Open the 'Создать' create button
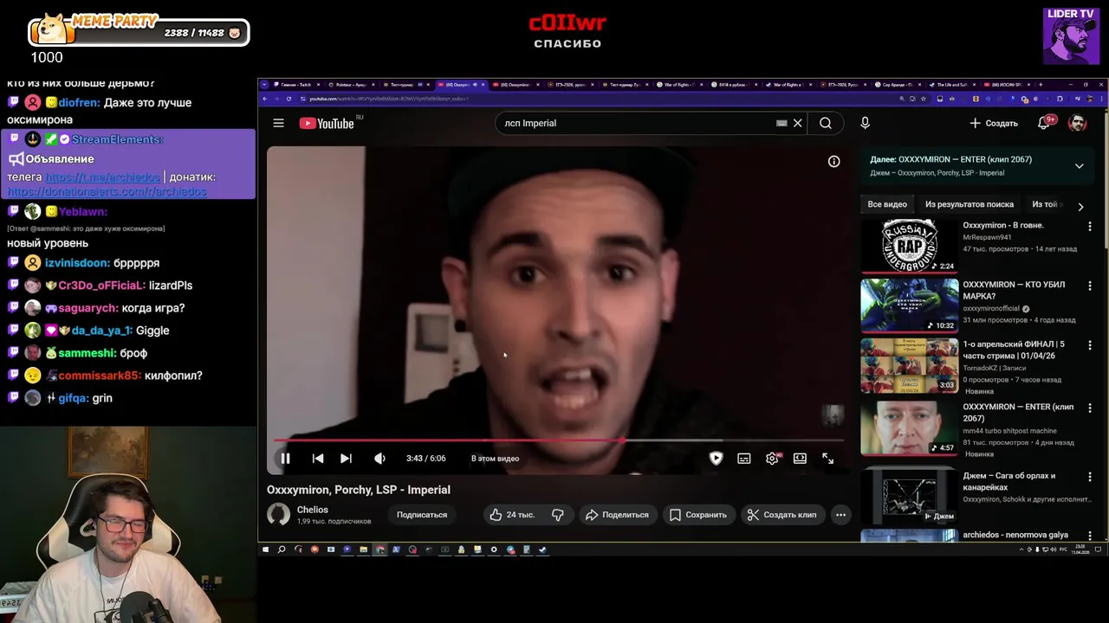This screenshot has height=623, width=1109. point(993,123)
